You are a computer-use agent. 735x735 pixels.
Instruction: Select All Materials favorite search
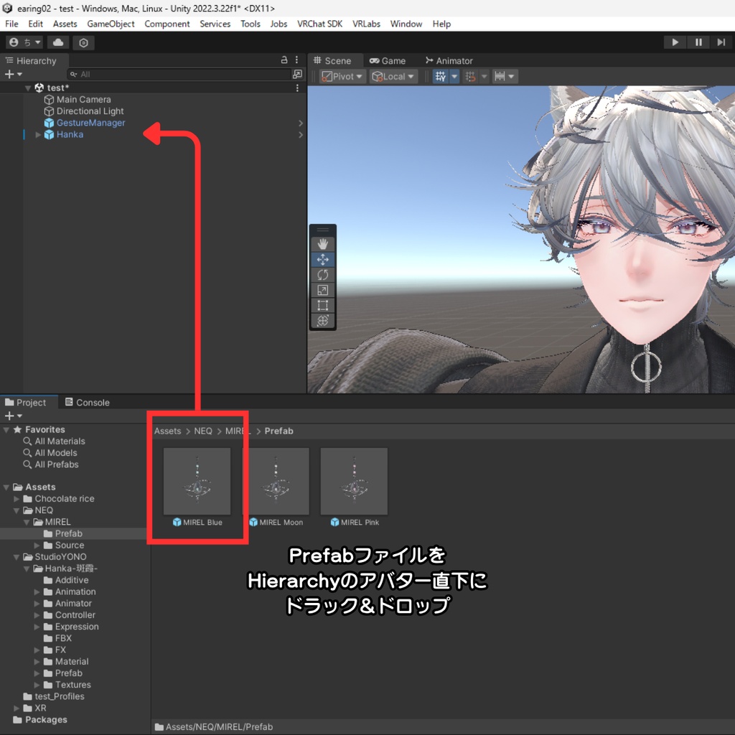54,441
